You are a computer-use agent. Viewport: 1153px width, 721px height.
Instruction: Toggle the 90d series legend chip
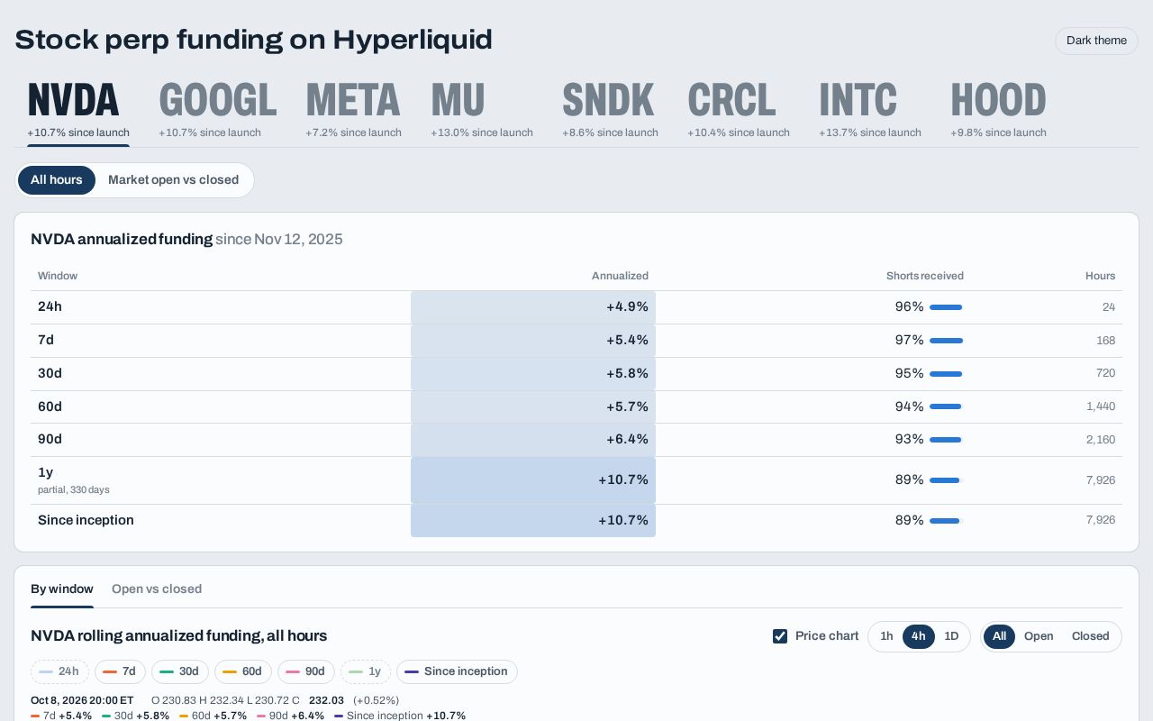pos(306,671)
